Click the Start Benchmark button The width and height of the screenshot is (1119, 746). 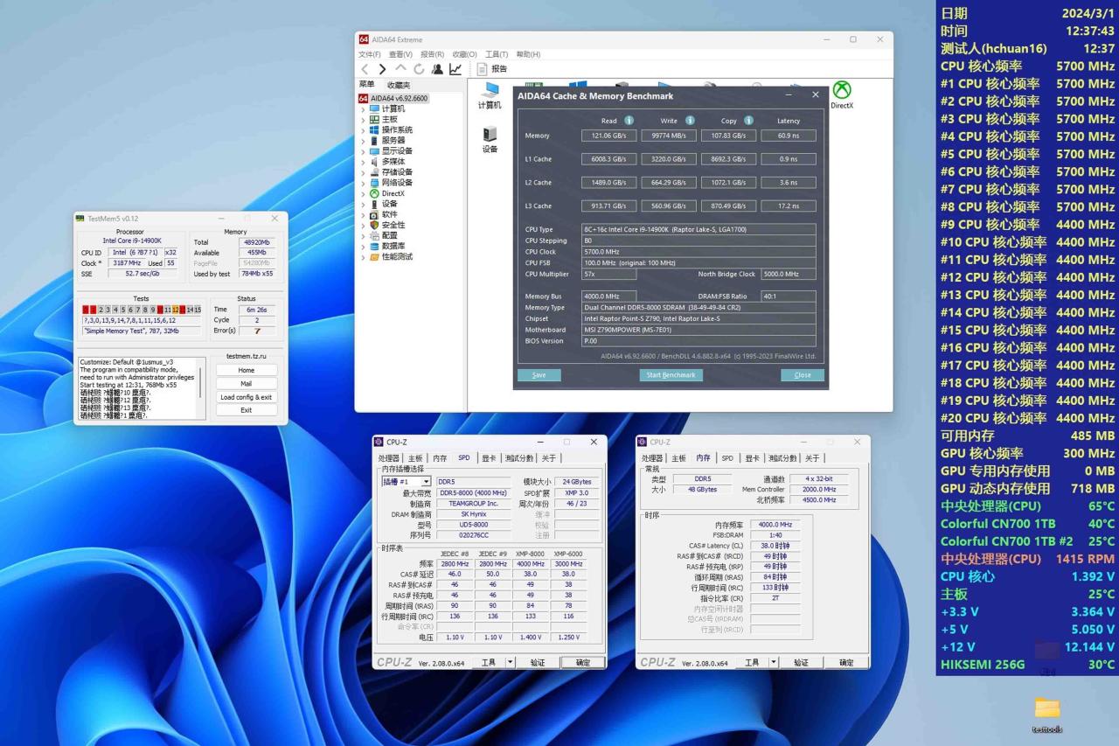click(x=671, y=375)
